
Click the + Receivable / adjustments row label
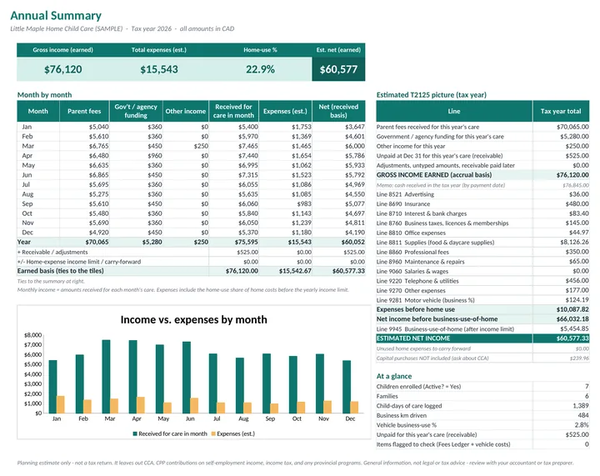(x=52, y=252)
